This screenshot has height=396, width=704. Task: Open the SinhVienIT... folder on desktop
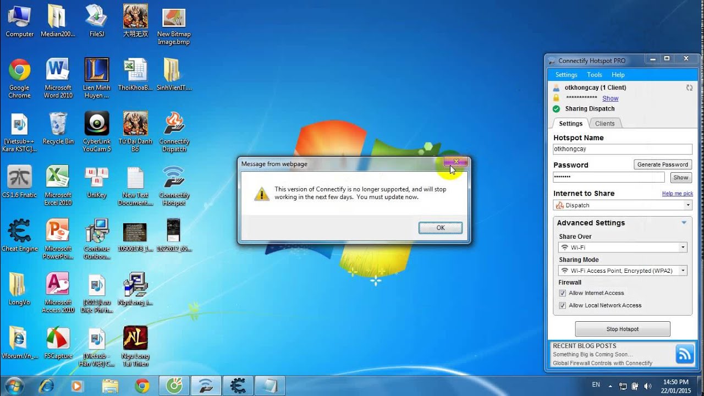click(x=174, y=74)
